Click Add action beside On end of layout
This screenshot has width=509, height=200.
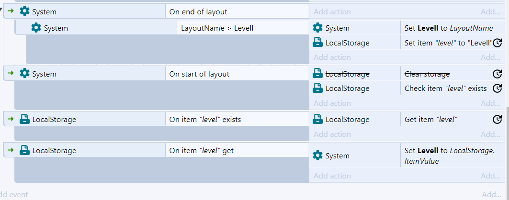[x=332, y=11]
